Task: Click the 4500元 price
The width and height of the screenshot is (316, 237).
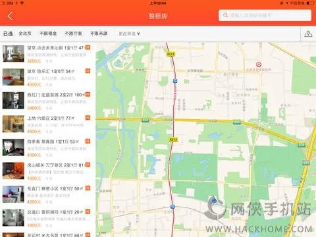Action: (x=34, y=132)
